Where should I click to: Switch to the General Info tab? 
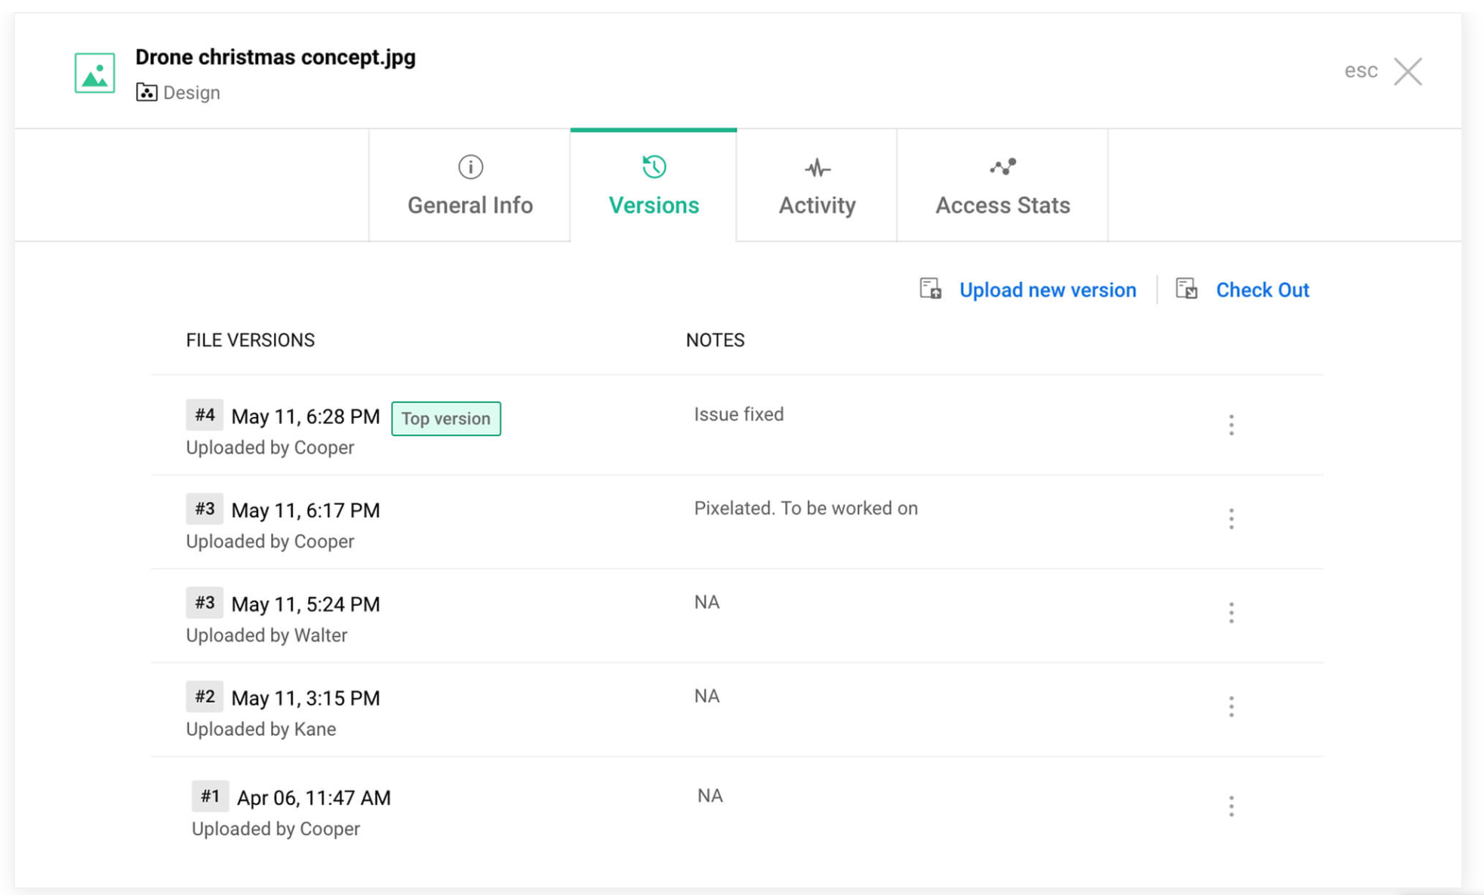point(470,205)
